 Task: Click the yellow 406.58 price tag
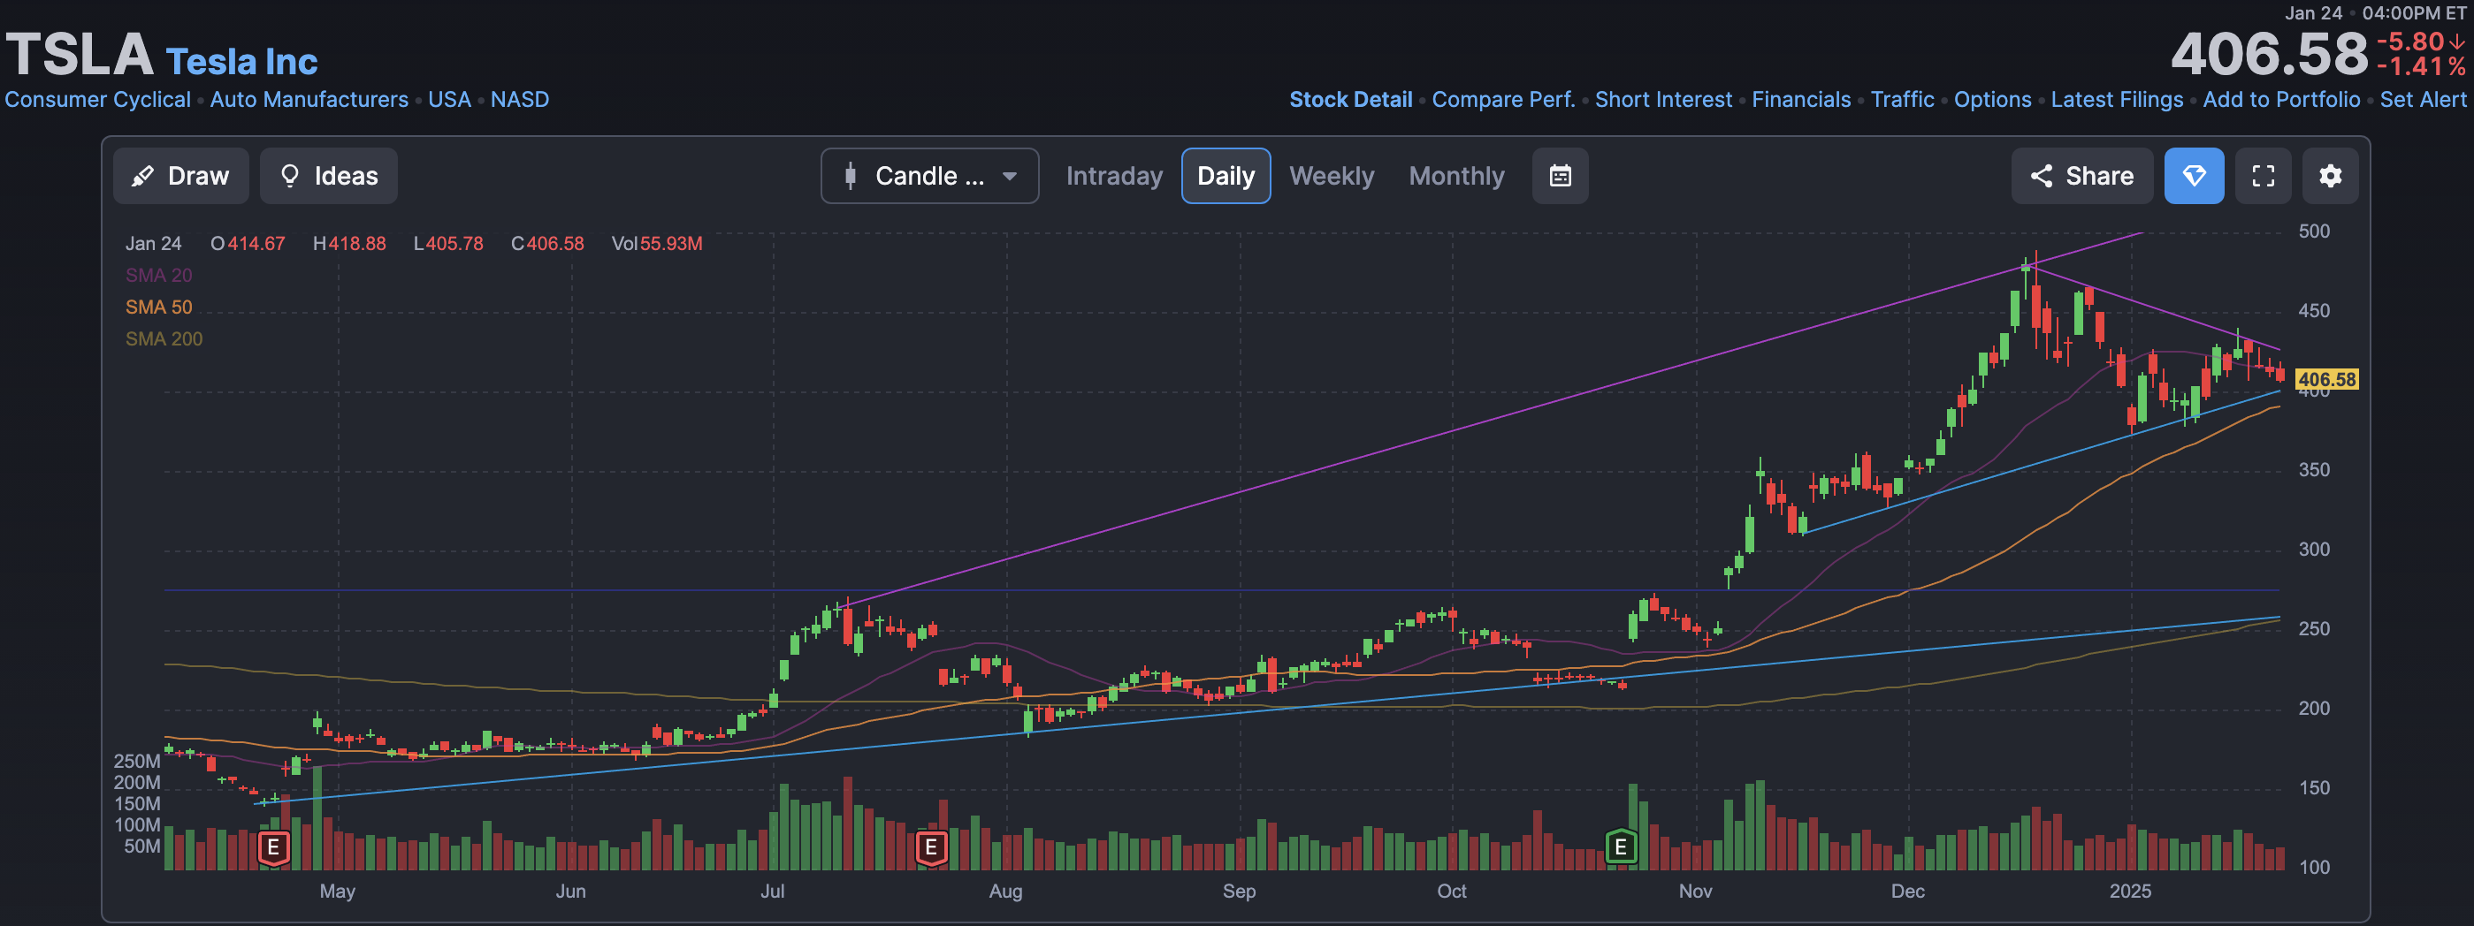[x=2326, y=379]
